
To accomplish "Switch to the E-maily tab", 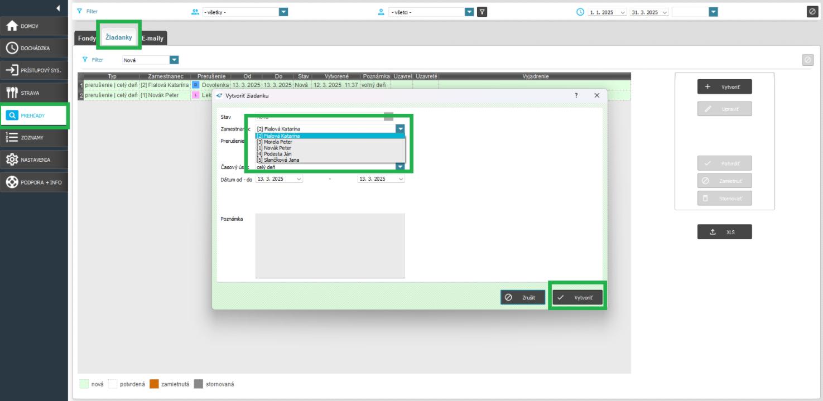I will coord(153,38).
